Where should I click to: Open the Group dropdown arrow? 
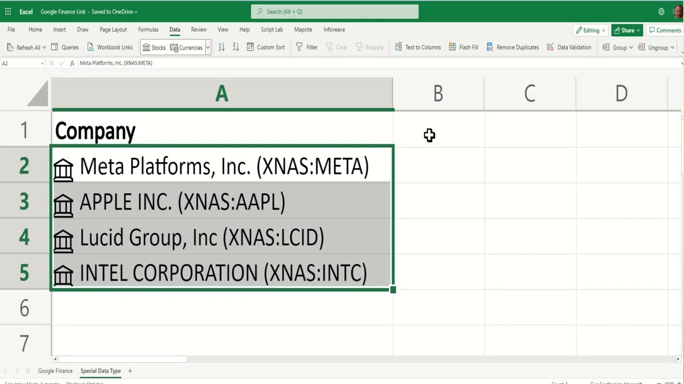(631, 47)
